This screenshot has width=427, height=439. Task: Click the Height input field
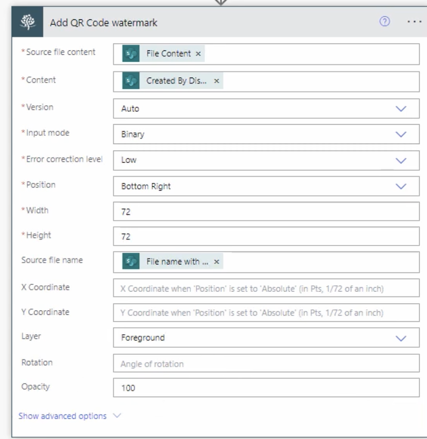[x=266, y=237]
